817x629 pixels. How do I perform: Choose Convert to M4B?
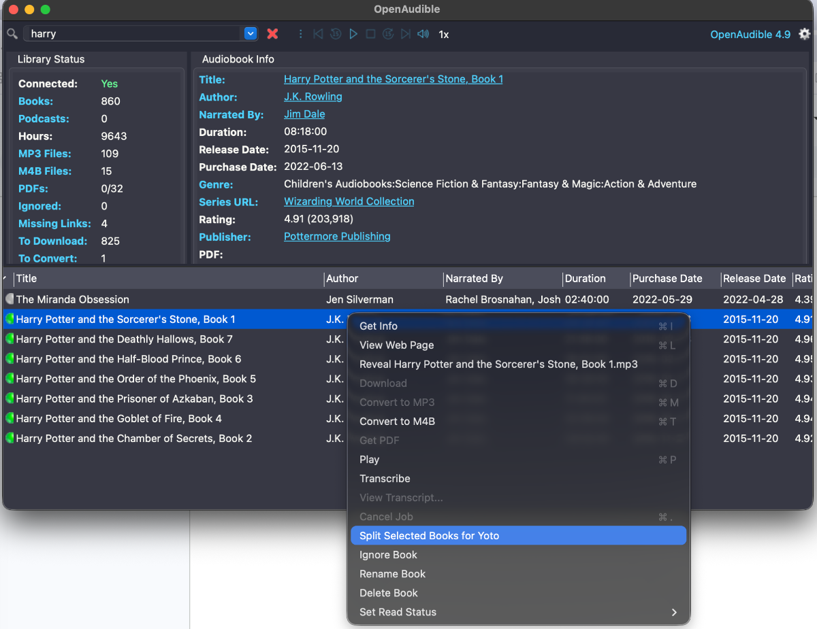tap(518, 422)
